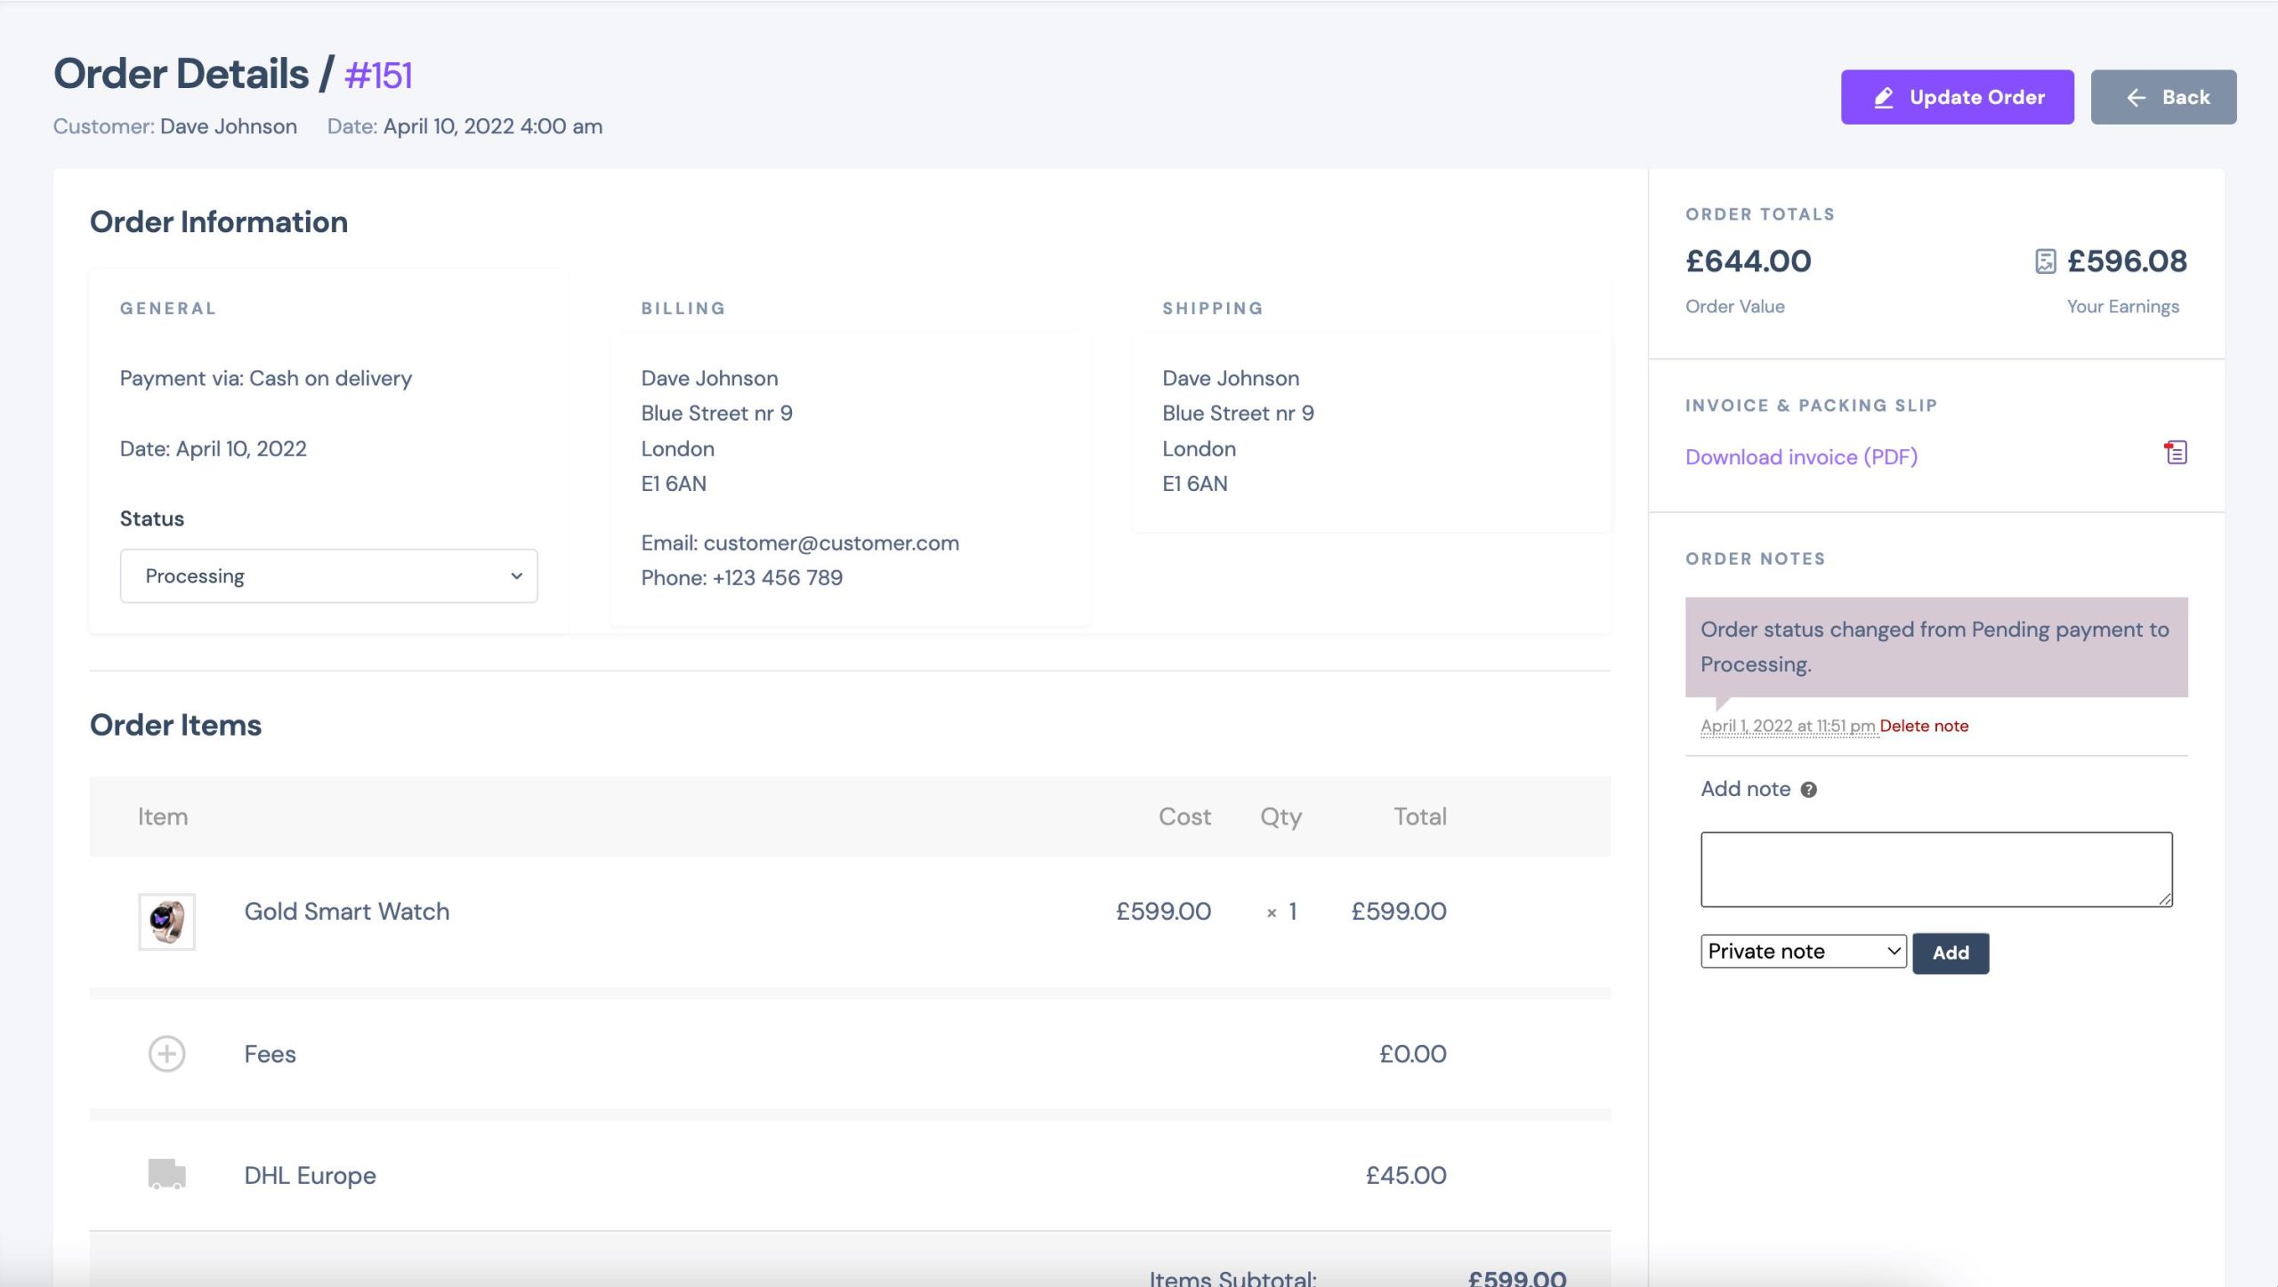Image resolution: width=2278 pixels, height=1287 pixels.
Task: Click the Add note help icon
Action: (x=1808, y=789)
